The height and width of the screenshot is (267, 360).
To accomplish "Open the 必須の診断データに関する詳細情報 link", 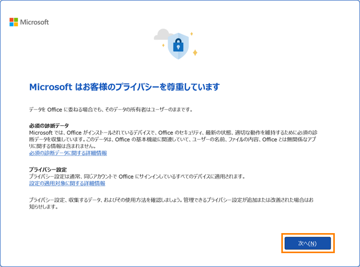I will (x=68, y=153).
